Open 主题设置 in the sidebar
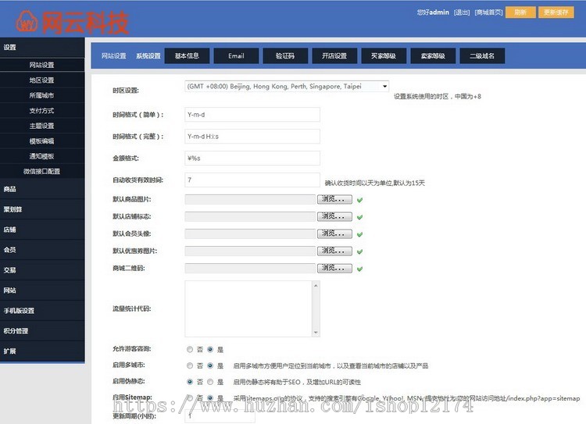The image size is (586, 424). (42, 126)
